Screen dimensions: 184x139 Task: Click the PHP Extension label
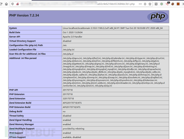point(17,94)
